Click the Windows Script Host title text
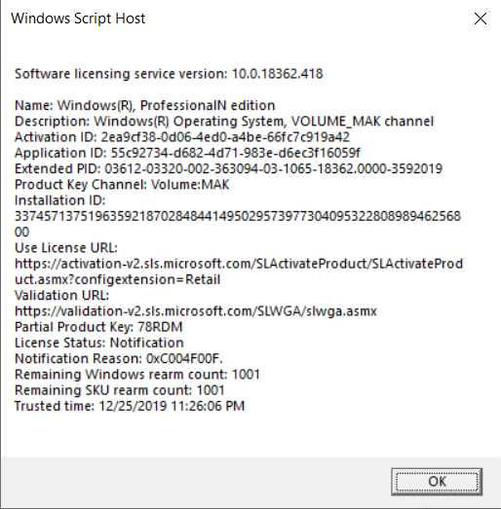This screenshot has width=501, height=509. coord(78,18)
